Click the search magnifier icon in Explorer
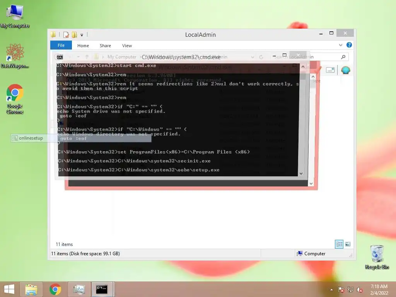The width and height of the screenshot is (396, 297). coord(343,57)
